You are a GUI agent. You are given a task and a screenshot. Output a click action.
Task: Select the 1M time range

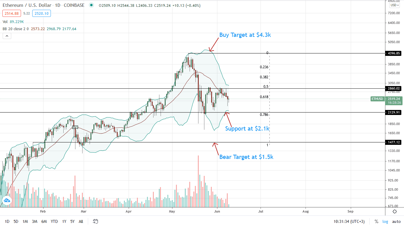tap(25, 221)
